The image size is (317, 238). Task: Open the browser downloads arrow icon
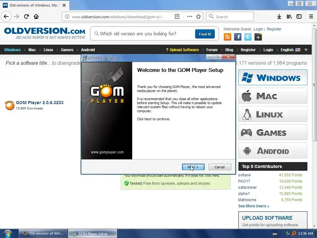point(279,17)
